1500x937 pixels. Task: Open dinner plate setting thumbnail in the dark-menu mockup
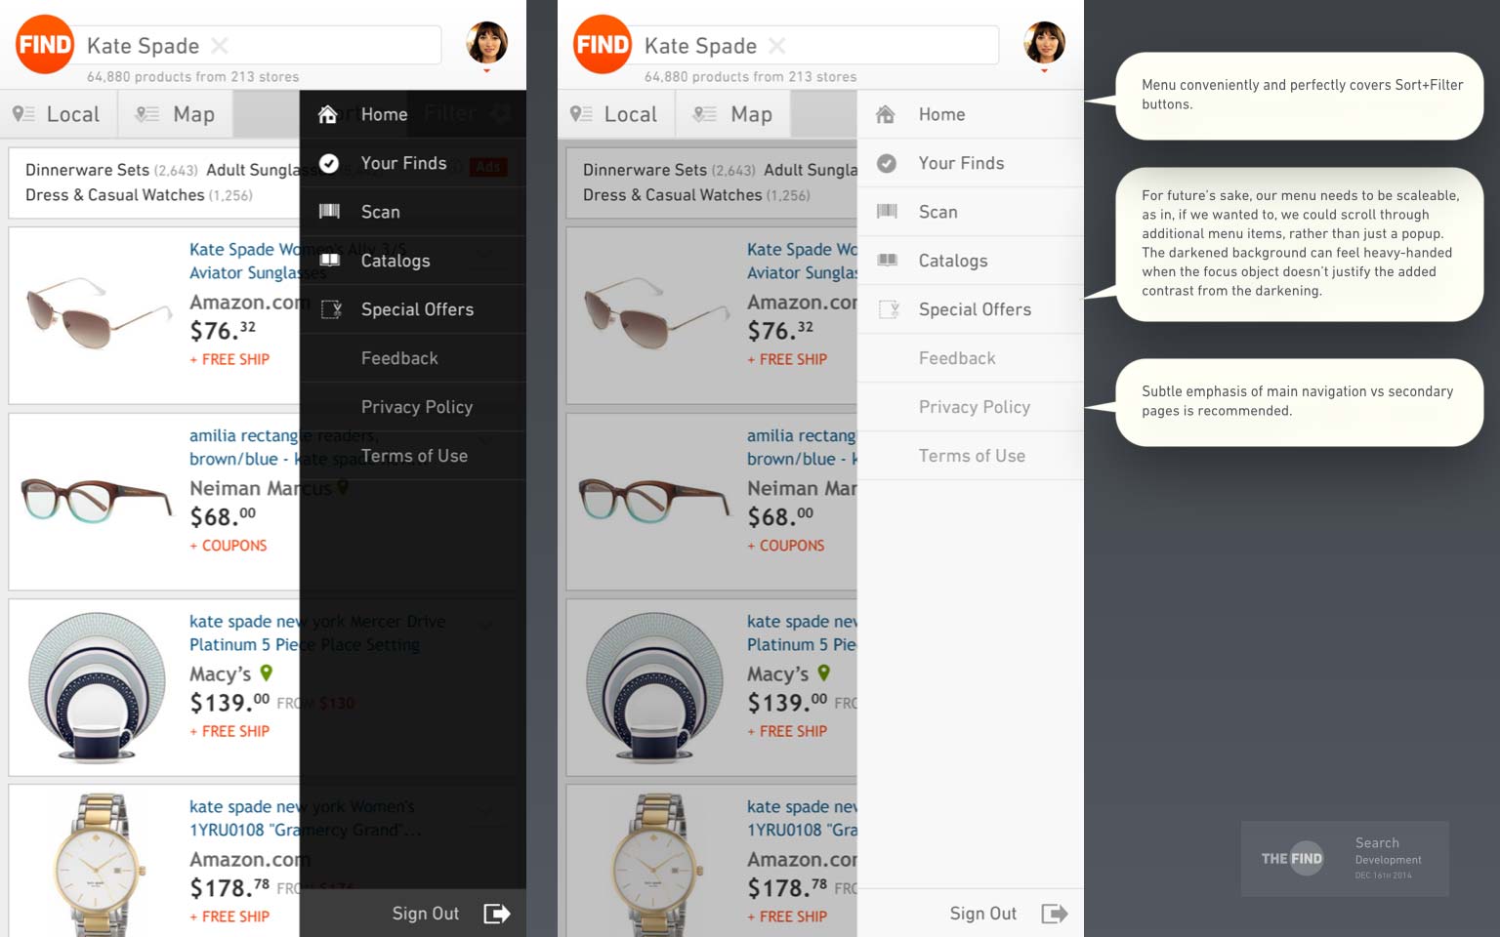coord(96,687)
